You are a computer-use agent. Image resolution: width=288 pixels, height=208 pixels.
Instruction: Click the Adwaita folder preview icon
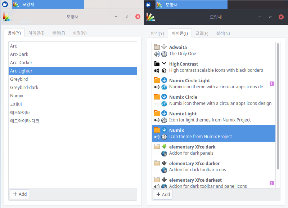click(x=157, y=47)
